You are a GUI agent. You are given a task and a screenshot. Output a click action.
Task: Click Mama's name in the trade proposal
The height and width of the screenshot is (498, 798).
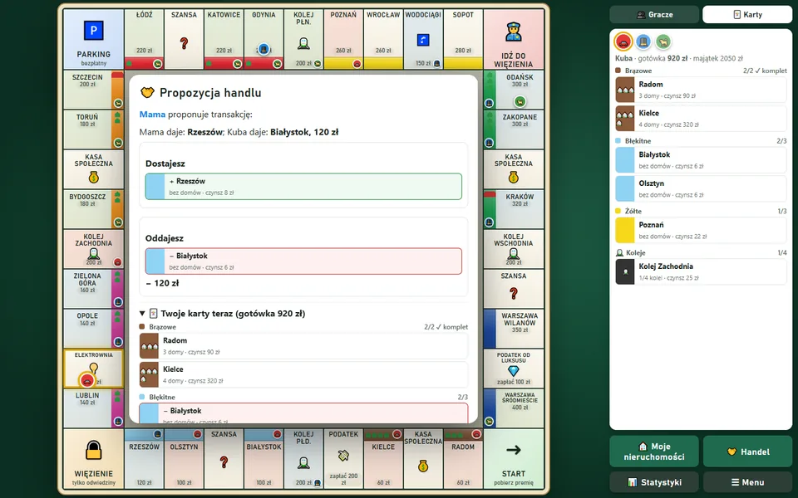pos(152,115)
